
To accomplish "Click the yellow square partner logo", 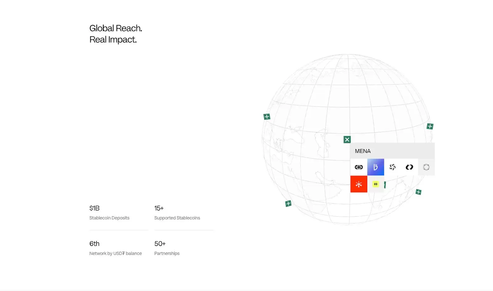I will pos(375,184).
